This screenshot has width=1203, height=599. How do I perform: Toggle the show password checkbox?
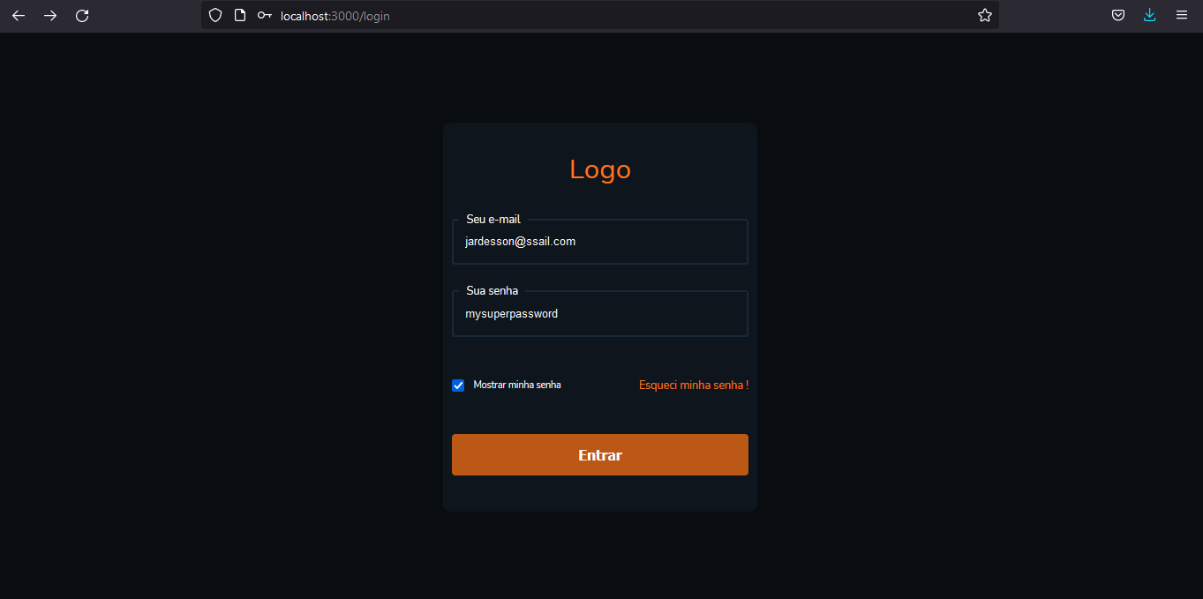[x=458, y=385]
